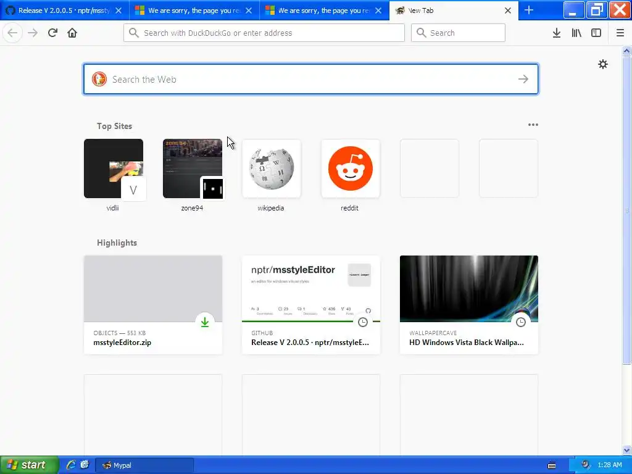
Task: Close the Release V 2.0.0.5 tab
Action: pyautogui.click(x=118, y=10)
